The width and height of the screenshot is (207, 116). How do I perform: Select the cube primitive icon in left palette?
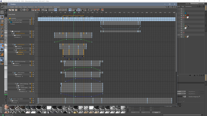(x=2, y=17)
